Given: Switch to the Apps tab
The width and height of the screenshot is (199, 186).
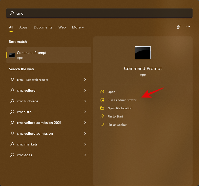Looking at the screenshot, I should coord(23,27).
